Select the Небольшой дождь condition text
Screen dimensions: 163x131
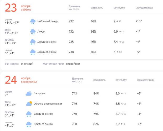(x=48, y=21)
